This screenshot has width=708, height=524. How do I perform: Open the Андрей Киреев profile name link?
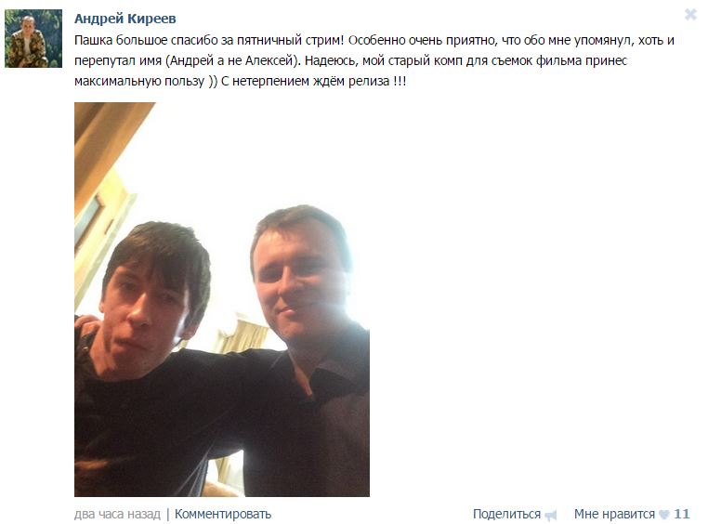(x=125, y=19)
